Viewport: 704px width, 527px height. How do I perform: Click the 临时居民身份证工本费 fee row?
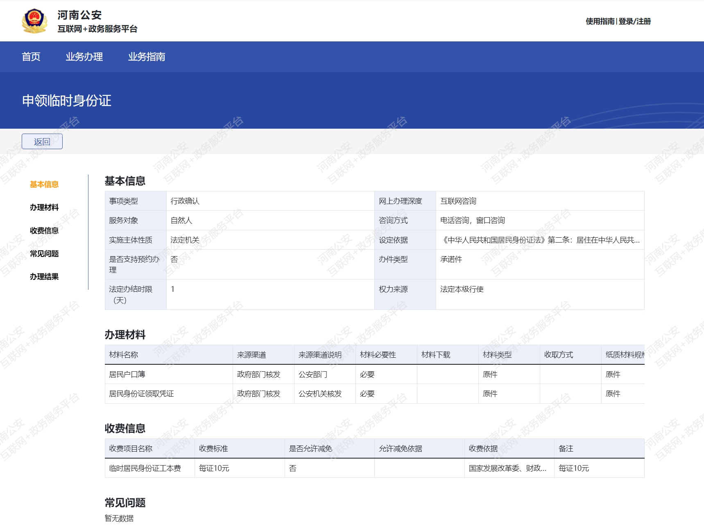(145, 468)
